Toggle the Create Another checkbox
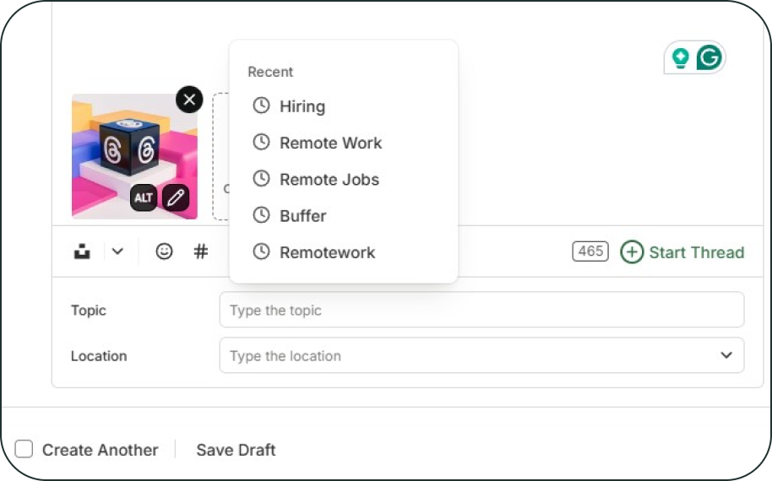 [24, 450]
